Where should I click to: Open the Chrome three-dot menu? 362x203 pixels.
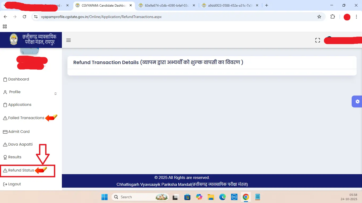pos(356,17)
